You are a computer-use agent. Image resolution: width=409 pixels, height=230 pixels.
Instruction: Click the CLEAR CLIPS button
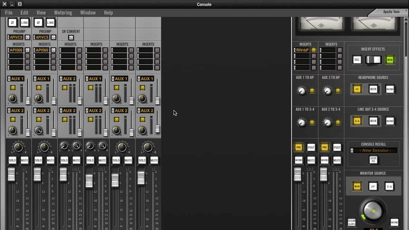352,222
